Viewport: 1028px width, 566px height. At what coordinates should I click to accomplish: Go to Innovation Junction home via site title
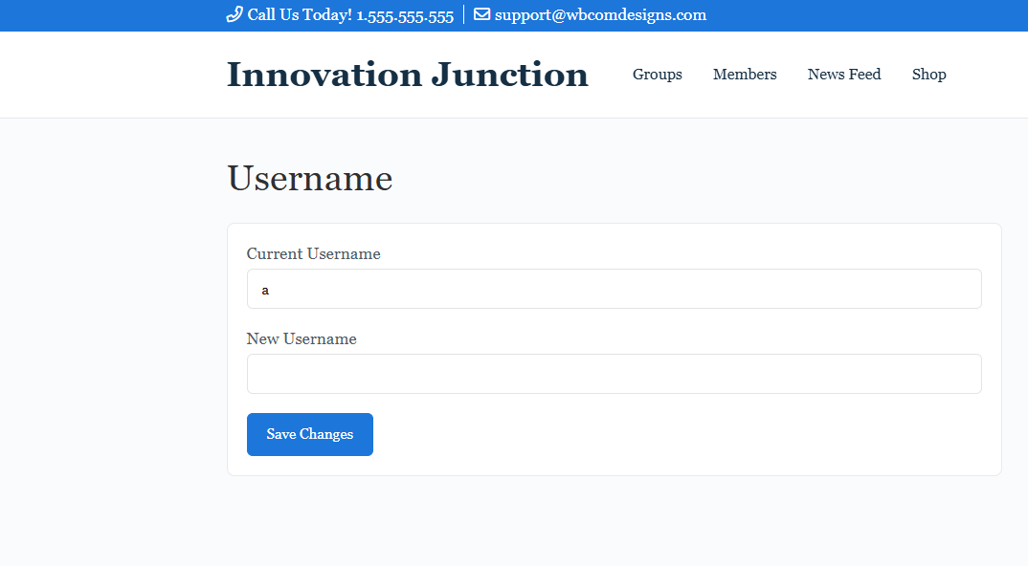pyautogui.click(x=407, y=75)
